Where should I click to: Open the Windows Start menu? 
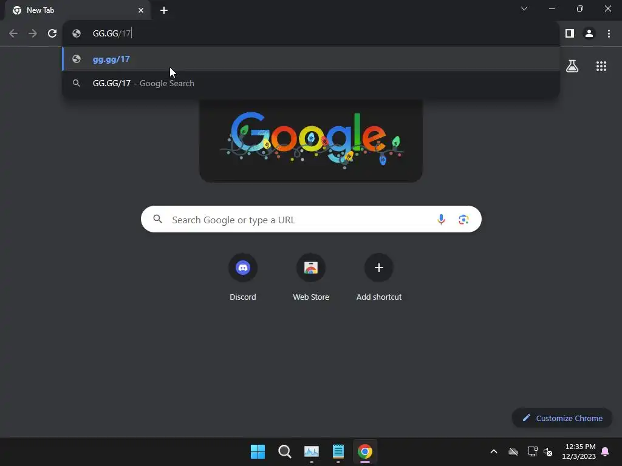(258, 451)
